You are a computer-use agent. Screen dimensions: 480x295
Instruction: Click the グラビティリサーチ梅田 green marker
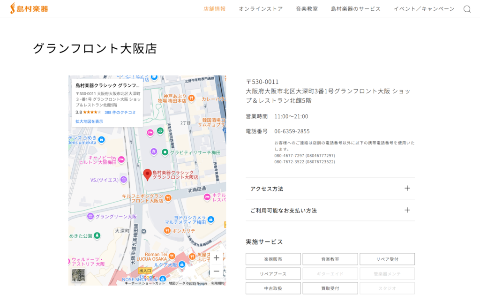click(x=165, y=152)
